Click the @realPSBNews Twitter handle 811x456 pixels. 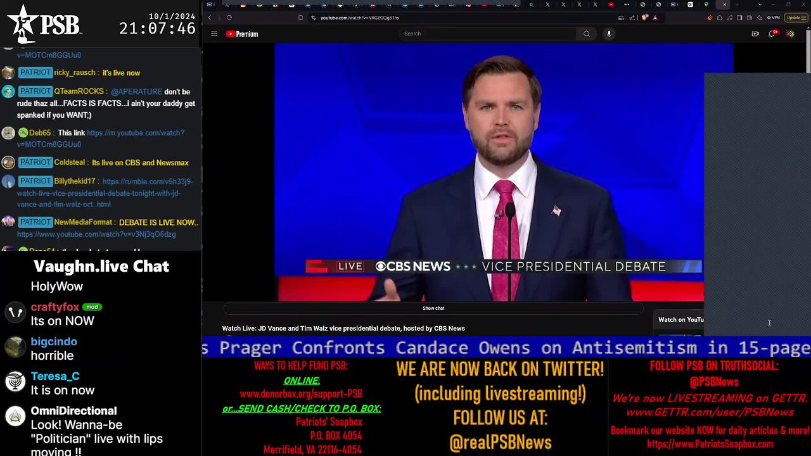(501, 443)
